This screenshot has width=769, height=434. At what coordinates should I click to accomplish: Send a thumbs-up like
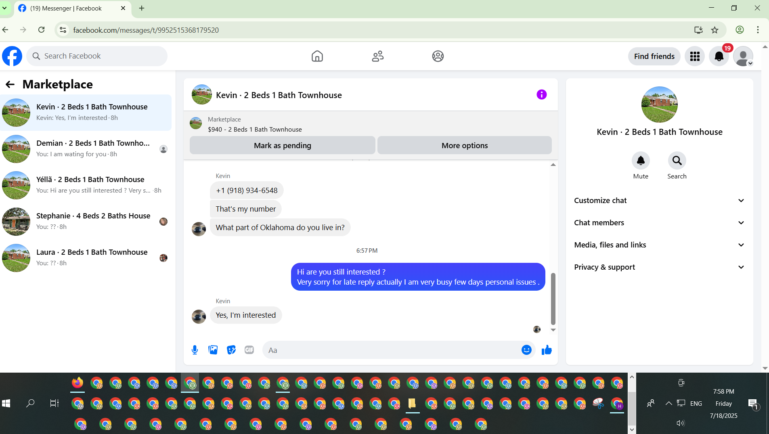click(x=547, y=350)
